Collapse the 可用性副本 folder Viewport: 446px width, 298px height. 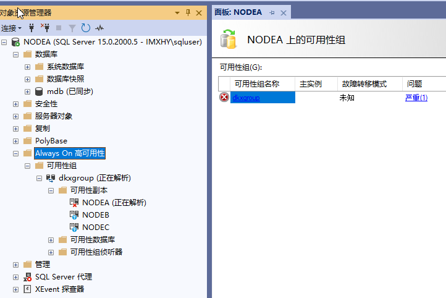[x=51, y=190]
